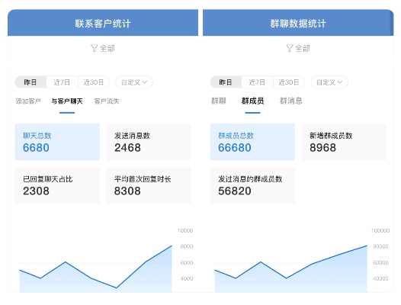Select 近7日 in the 联系客户统计 date range

pyautogui.click(x=63, y=82)
